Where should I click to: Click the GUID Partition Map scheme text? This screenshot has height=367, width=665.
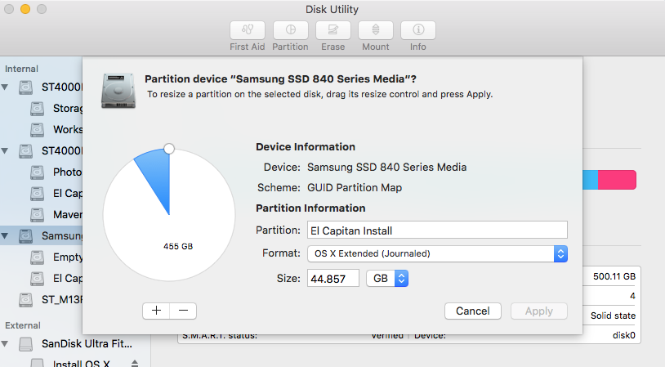[x=355, y=187]
